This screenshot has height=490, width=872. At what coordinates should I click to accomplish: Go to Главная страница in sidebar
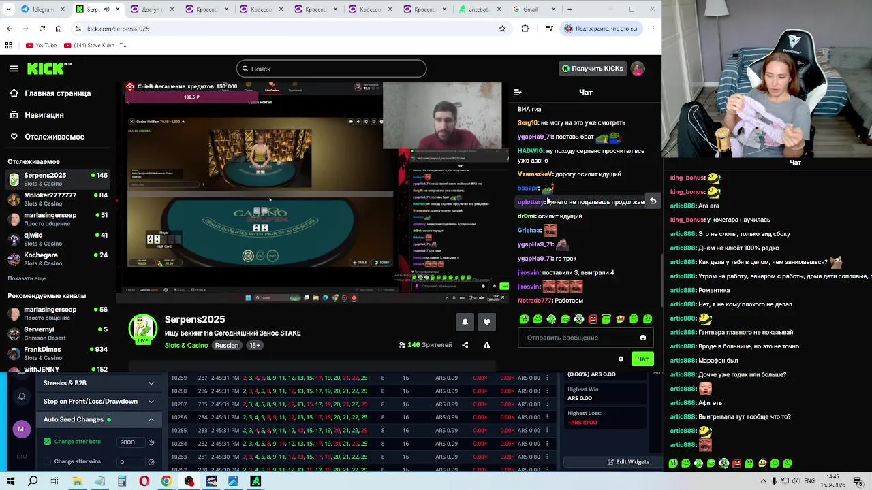pos(58,93)
